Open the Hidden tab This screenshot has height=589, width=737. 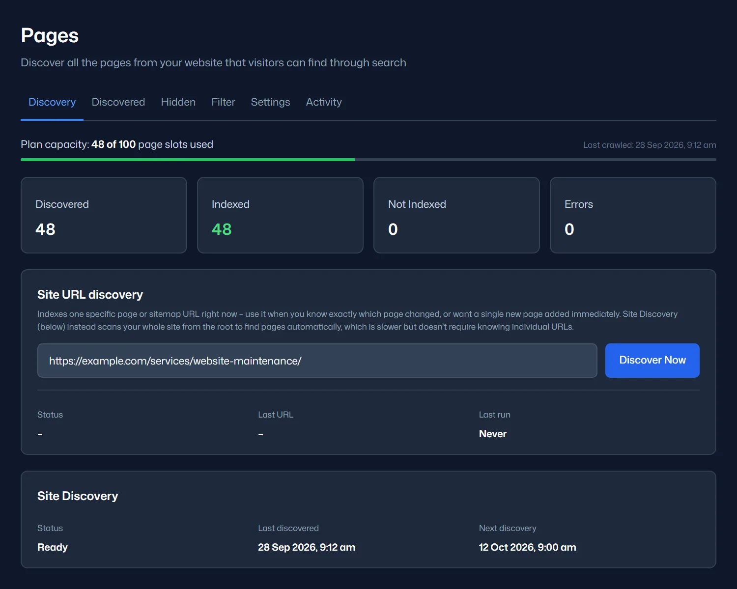(178, 102)
